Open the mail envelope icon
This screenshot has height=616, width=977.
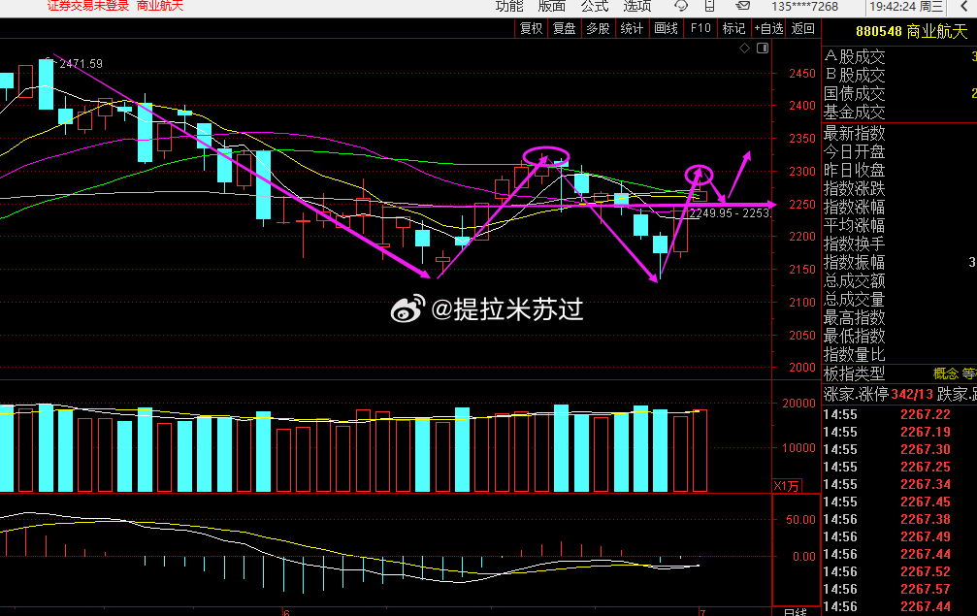pos(743,6)
